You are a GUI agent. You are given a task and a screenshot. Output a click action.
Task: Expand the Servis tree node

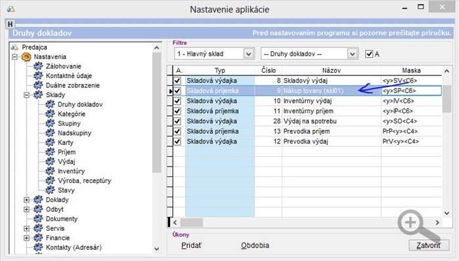[x=27, y=228]
